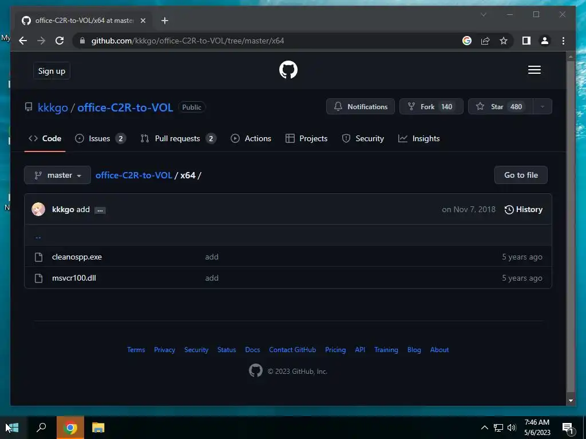
Task: Expand the Star lists dropdown arrow
Action: [x=543, y=107]
